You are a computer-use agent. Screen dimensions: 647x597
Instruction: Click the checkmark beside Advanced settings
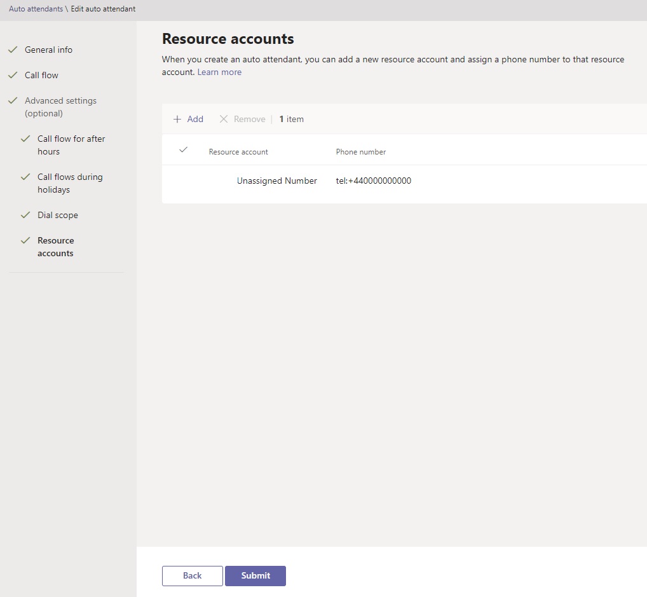[13, 100]
